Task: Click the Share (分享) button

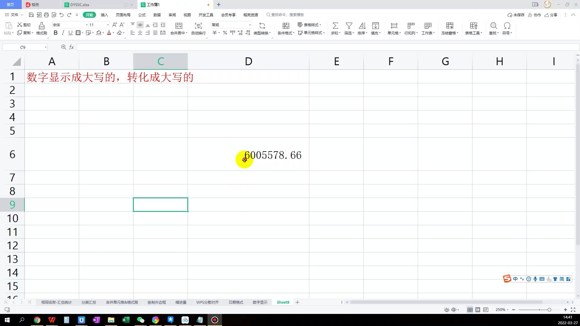Action: [551, 15]
